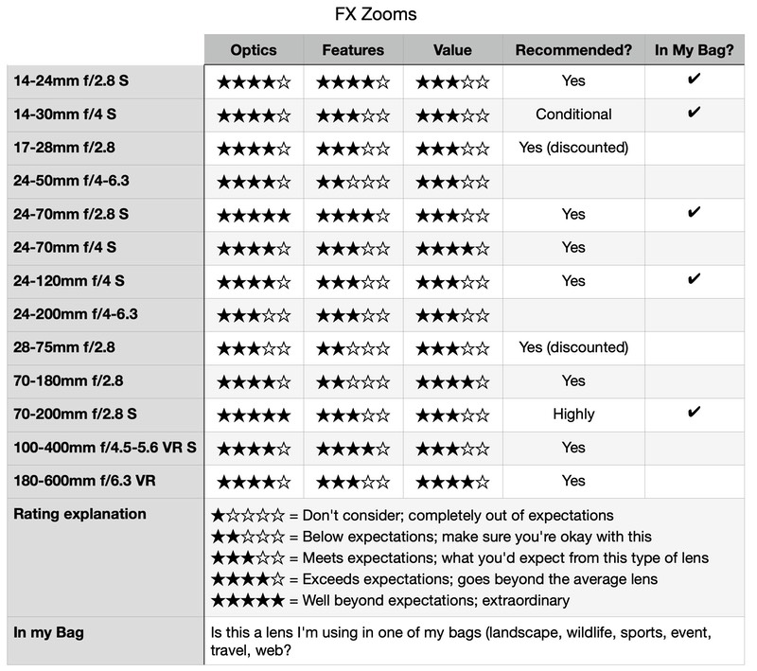
Task: Click the five-star rating legend entry
Action: click(390, 601)
